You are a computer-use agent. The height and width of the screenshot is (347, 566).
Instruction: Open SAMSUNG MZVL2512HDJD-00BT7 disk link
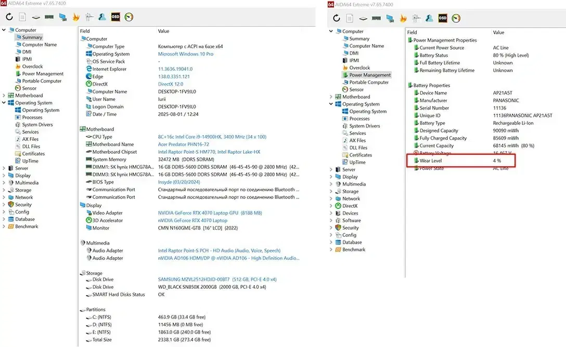click(x=217, y=279)
